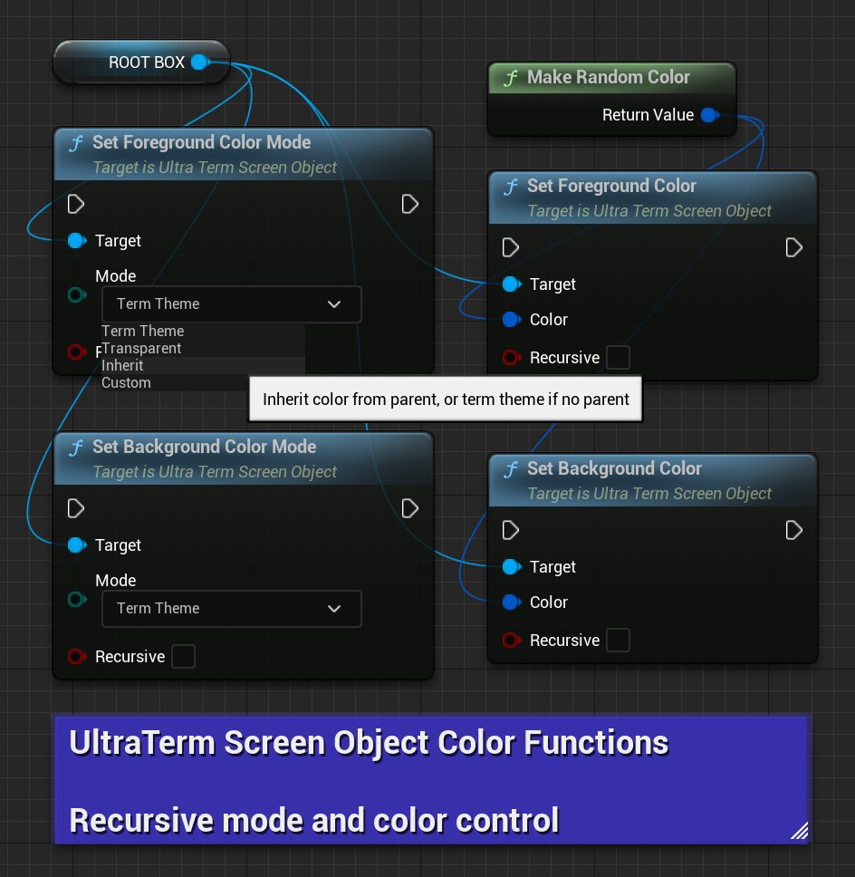Open the background Mode dropdown
The height and width of the screenshot is (877, 855).
coord(232,608)
